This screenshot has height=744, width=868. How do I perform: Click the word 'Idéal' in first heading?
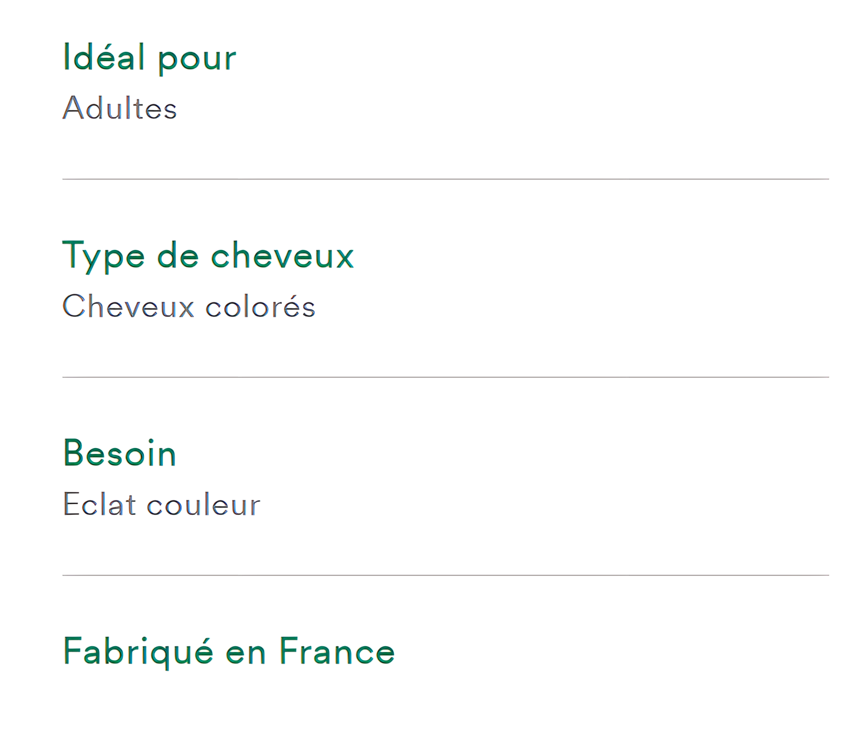(x=104, y=57)
